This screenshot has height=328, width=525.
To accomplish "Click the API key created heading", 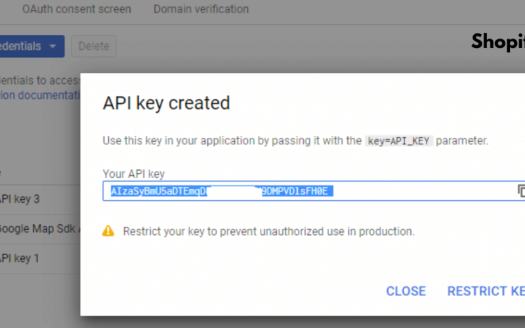I will click(x=166, y=103).
